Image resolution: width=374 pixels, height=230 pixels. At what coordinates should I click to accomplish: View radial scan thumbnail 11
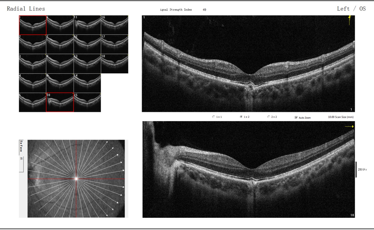(x=87, y=25)
